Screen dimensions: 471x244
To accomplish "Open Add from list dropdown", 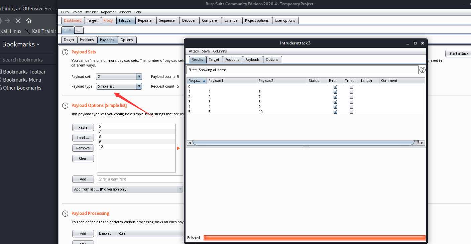I will pyautogui.click(x=128, y=189).
